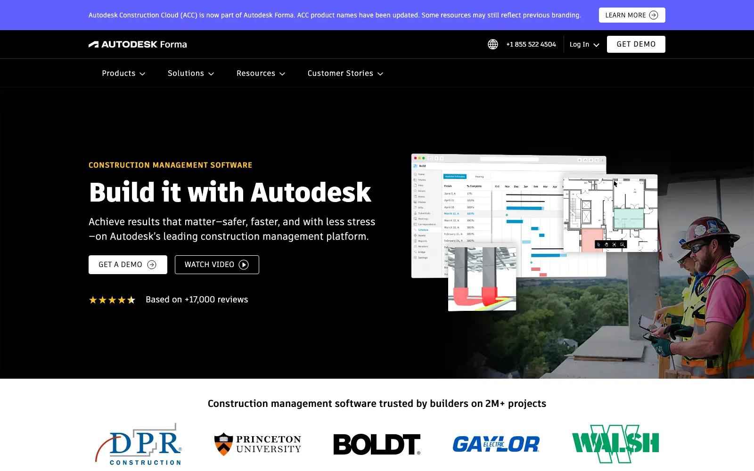754x471 pixels.
Task: Click the 'Build it with Autodesk' headline
Action: tap(230, 192)
